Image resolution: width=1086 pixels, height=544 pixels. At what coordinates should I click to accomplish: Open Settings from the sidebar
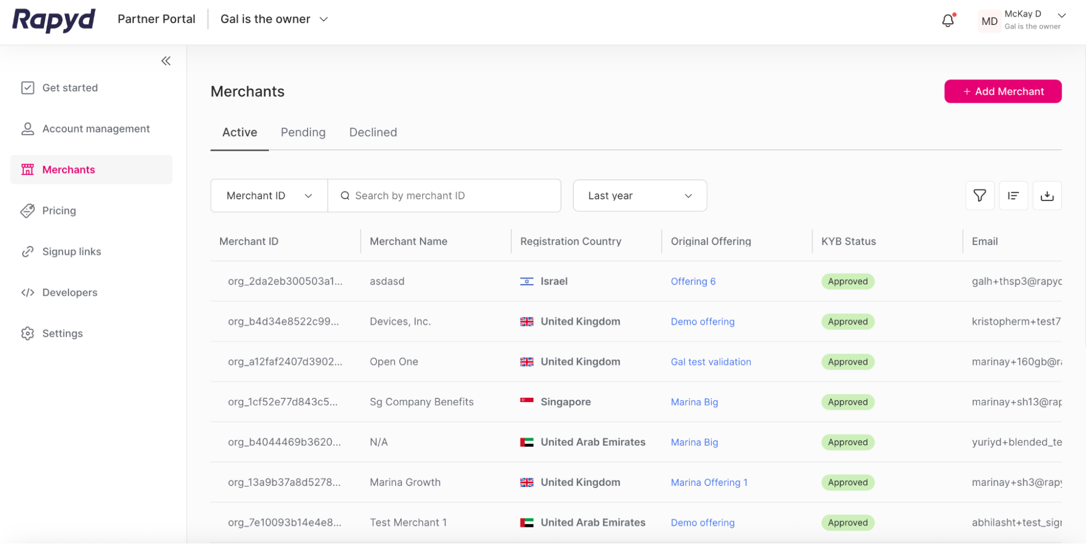tap(62, 333)
